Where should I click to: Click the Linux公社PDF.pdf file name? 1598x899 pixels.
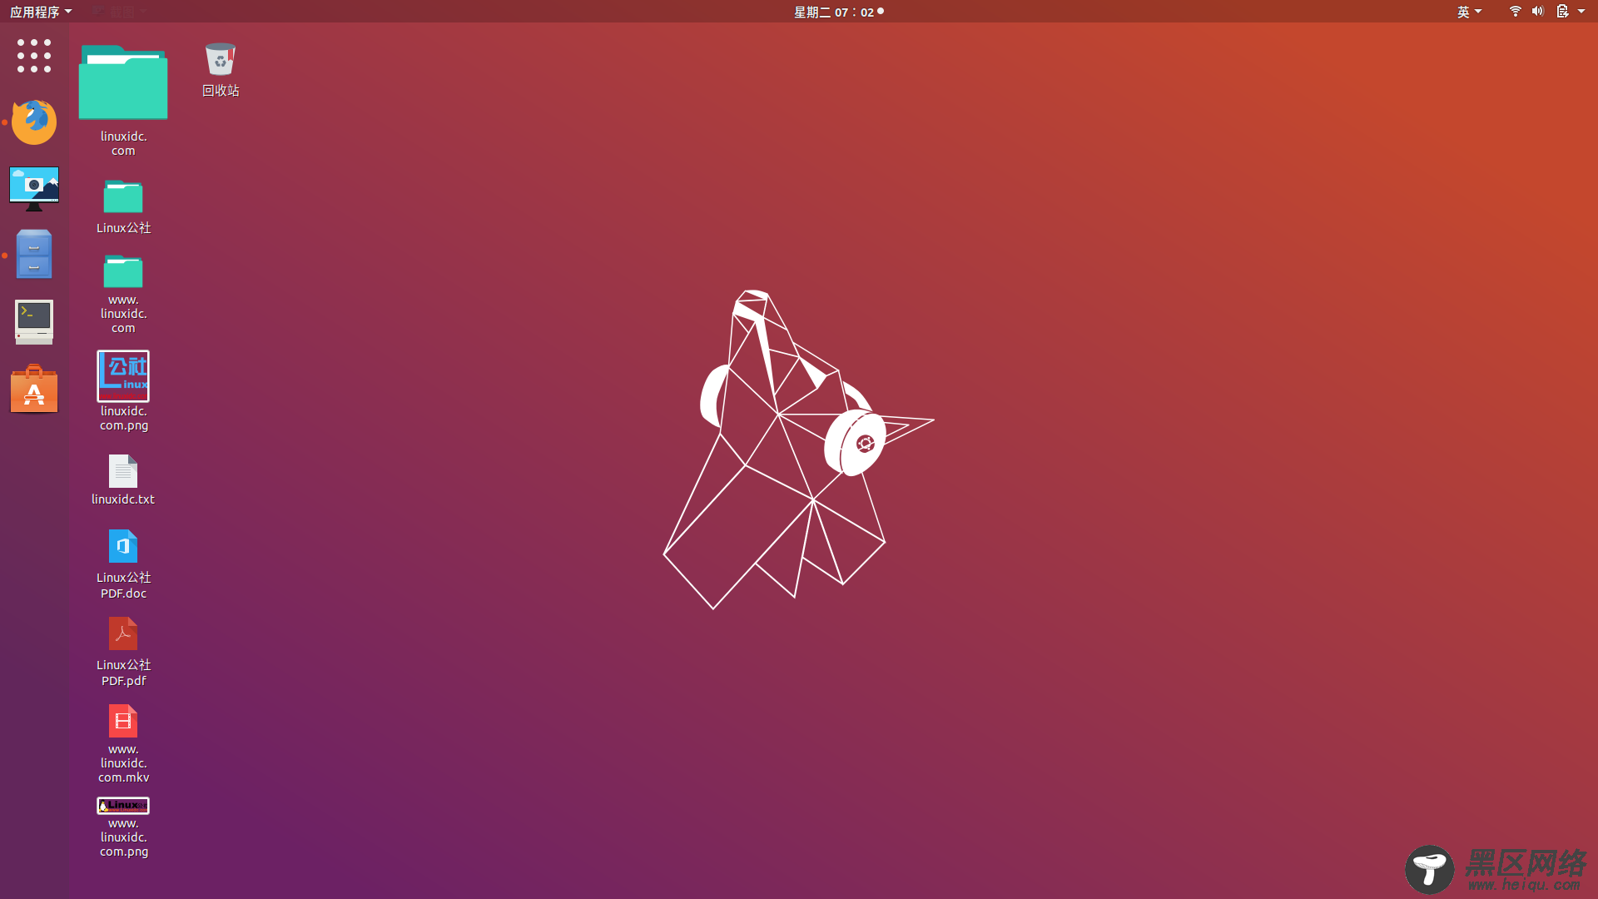123,673
